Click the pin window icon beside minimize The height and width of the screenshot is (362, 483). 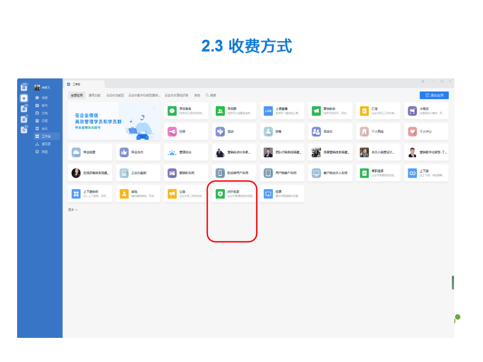point(423,81)
